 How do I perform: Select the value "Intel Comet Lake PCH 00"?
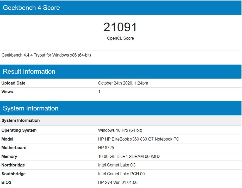[121, 174]
